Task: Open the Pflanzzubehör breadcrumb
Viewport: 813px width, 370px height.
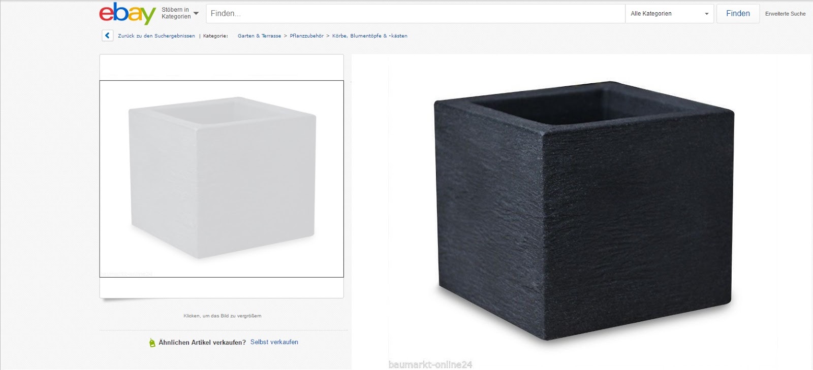Action: [x=306, y=36]
